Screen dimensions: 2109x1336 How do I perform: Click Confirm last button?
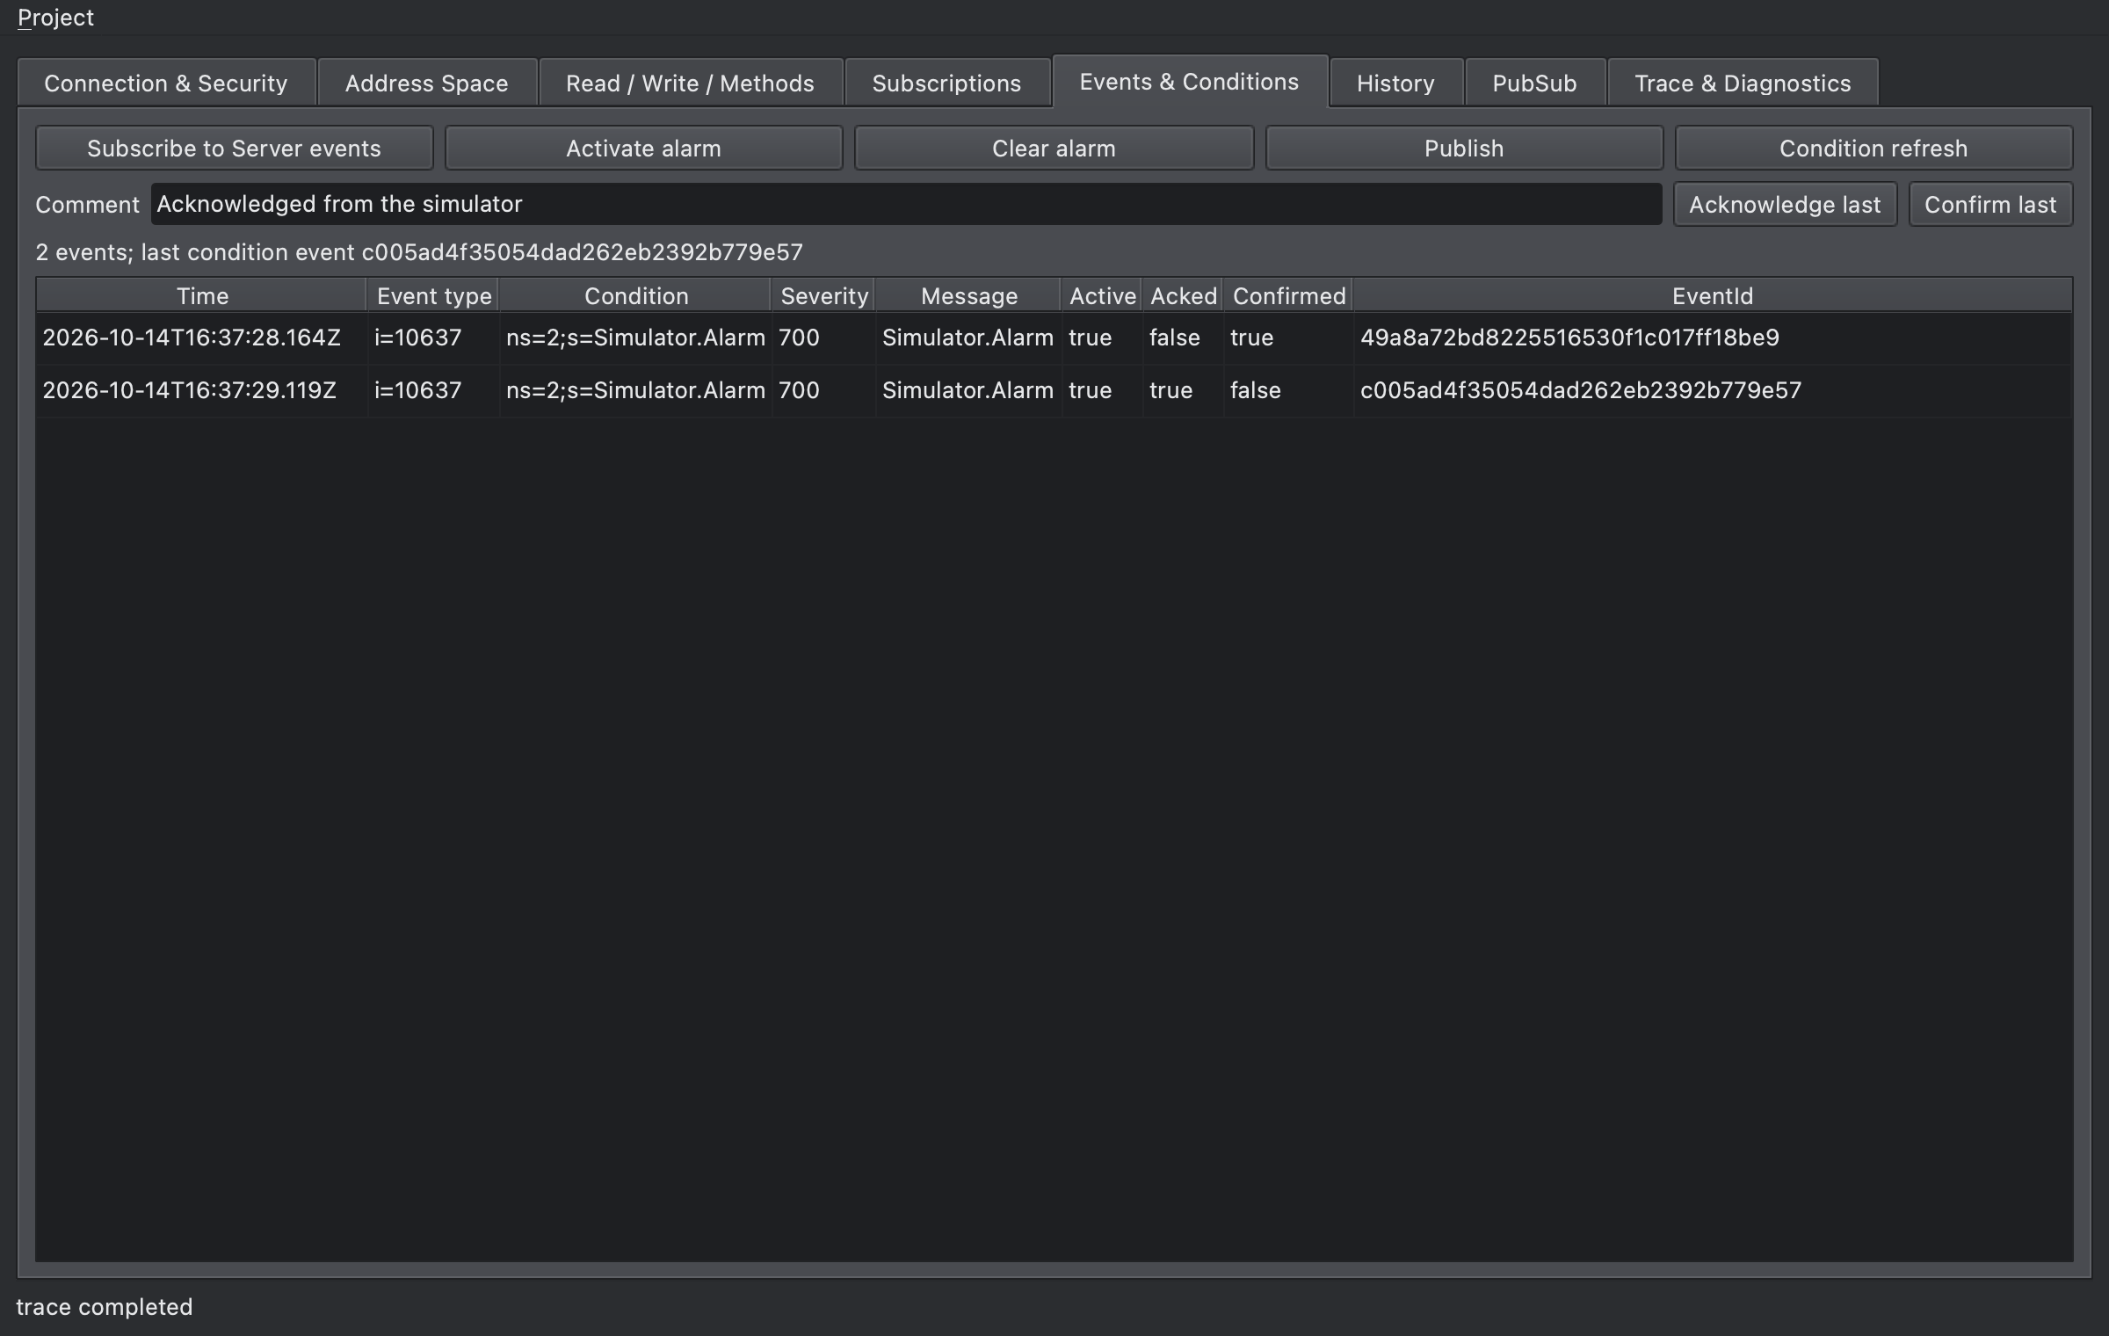pyautogui.click(x=1990, y=205)
